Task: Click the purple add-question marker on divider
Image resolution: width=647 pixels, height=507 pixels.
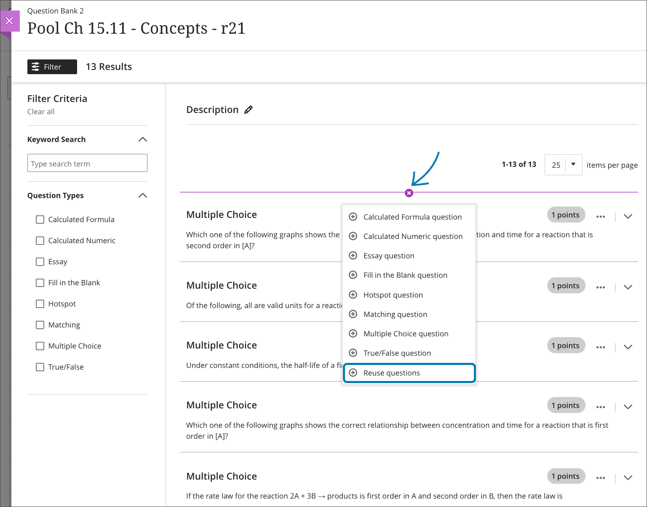Action: point(409,193)
